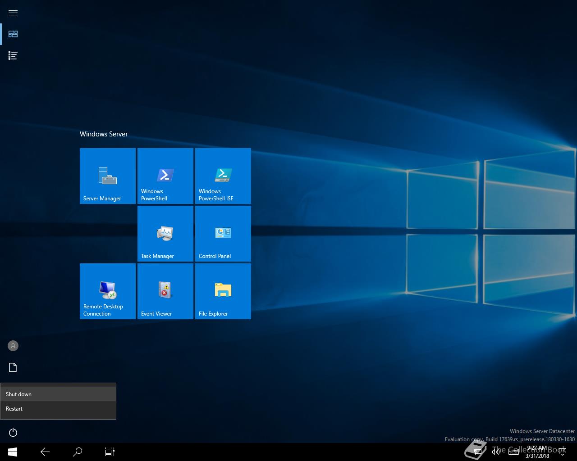Switch to All apps list view
Viewport: 577px width, 461px height.
click(13, 56)
